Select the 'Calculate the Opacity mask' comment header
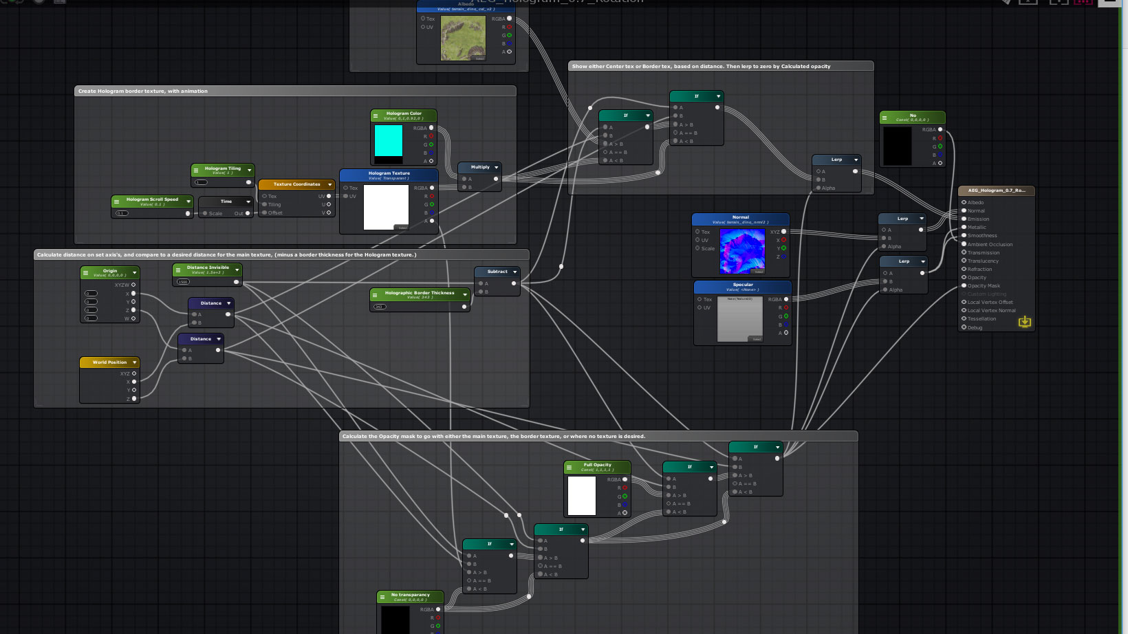The width and height of the screenshot is (1128, 634). 598,436
